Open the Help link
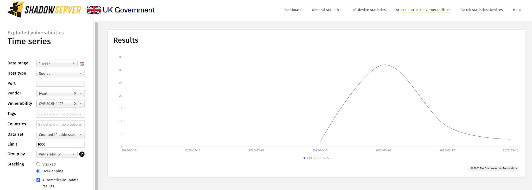Image resolution: width=532 pixels, height=190 pixels. (517, 10)
